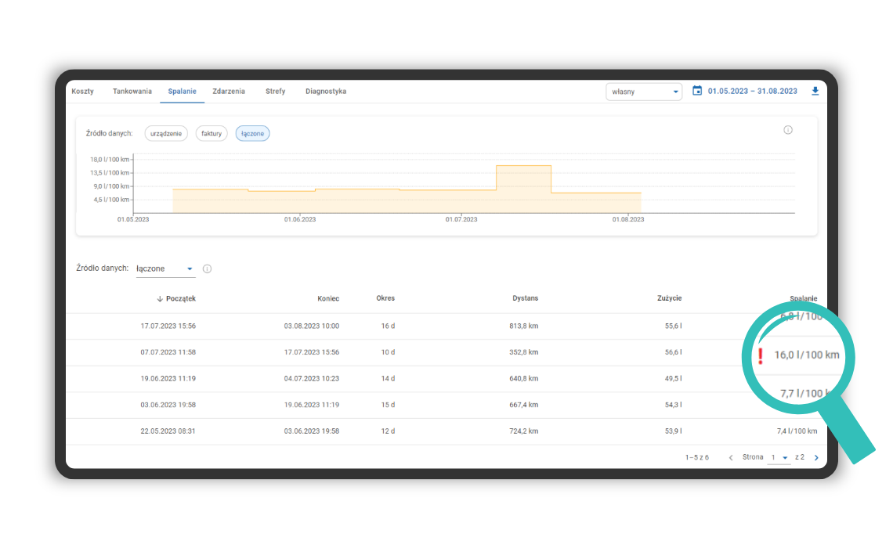Click the date range 01.05.2023 – 31.08.2023
Image resolution: width=893 pixels, height=548 pixels.
(752, 92)
